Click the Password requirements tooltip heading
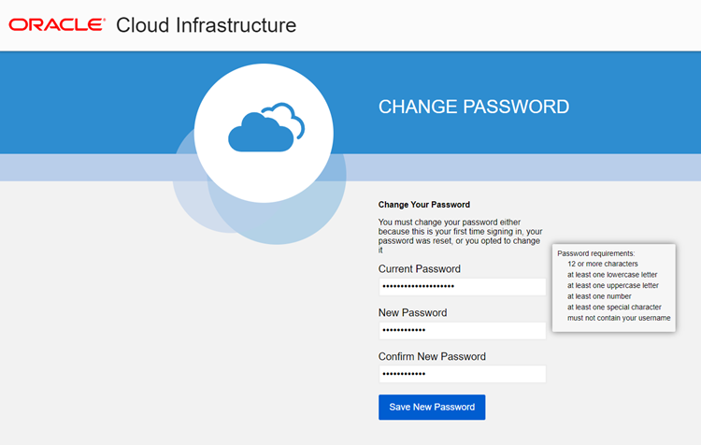Viewport: 701px width, 445px height. (595, 253)
